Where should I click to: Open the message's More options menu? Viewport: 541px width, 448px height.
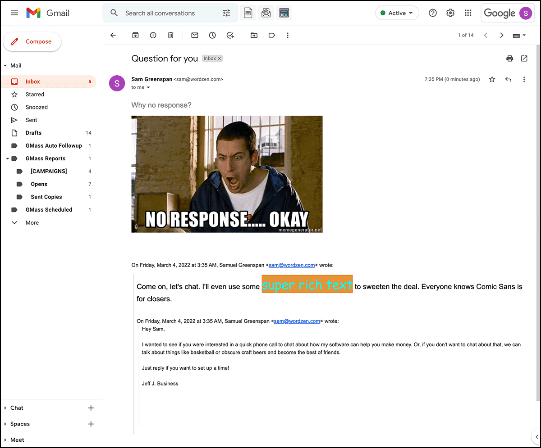click(x=524, y=79)
